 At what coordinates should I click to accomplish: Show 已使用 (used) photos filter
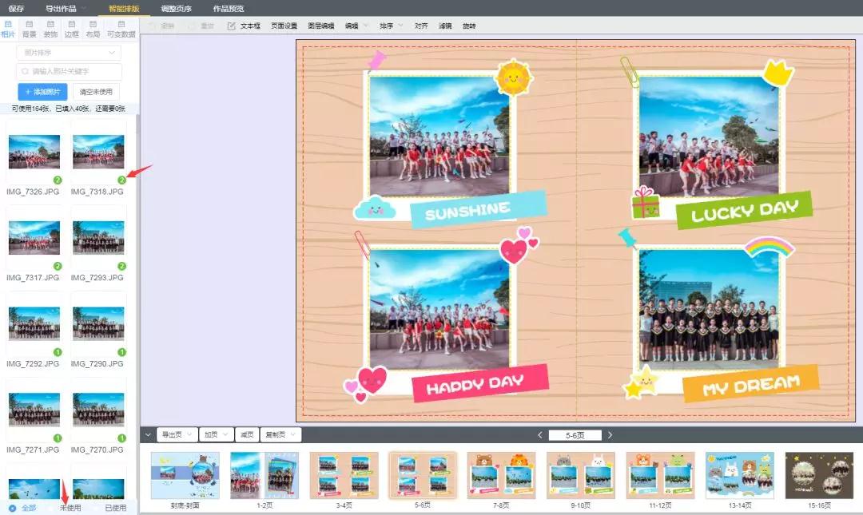click(x=116, y=508)
